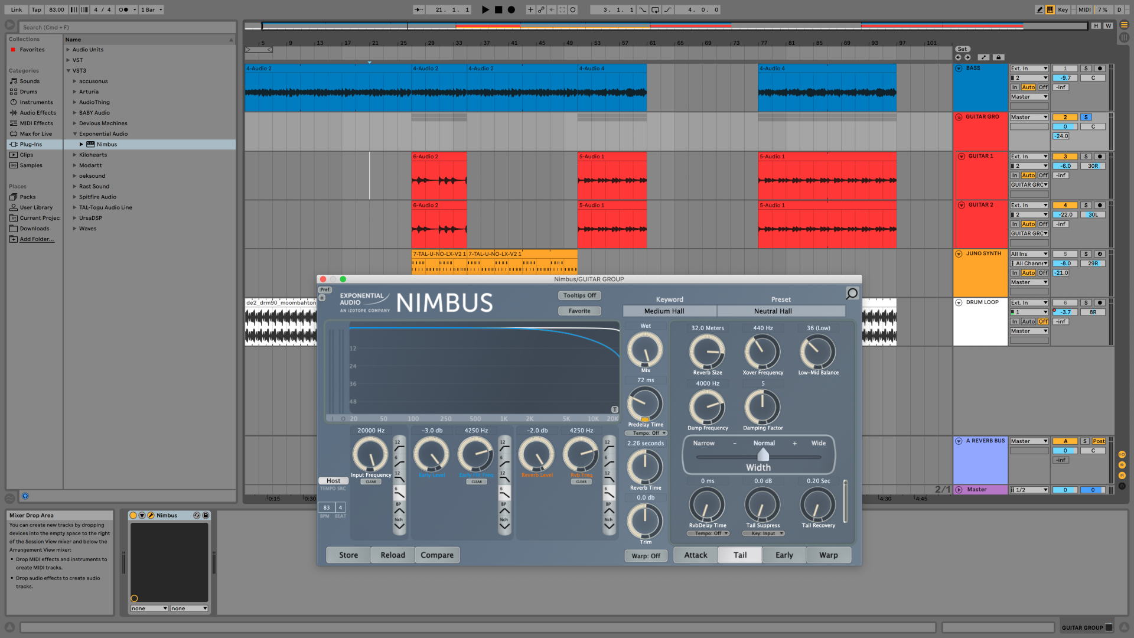This screenshot has width=1134, height=638.
Task: Click the Nimbus device wrench icon
Action: (x=151, y=515)
